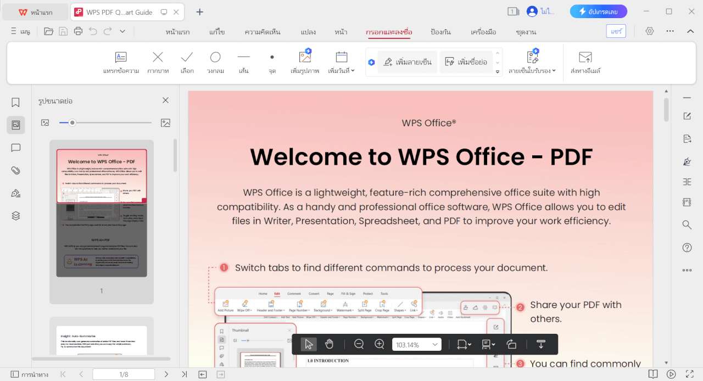This screenshot has width=703, height=381.
Task: Adjust the thumbnail size slider
Action: [x=105, y=122]
